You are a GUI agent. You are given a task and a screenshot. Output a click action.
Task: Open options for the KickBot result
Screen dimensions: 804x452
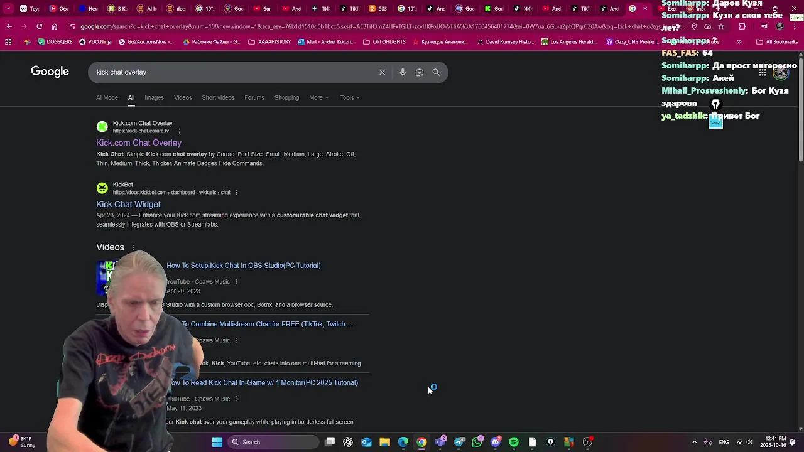(236, 193)
